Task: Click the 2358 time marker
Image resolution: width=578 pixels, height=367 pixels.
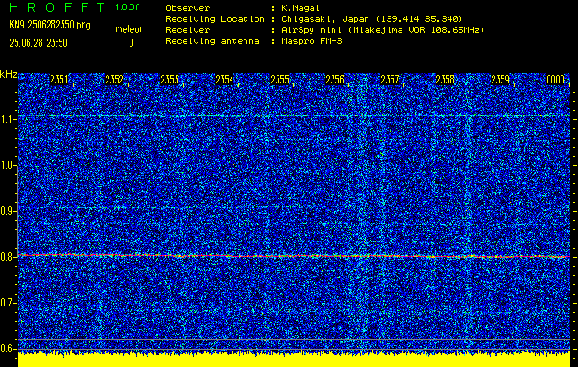Action: [446, 80]
